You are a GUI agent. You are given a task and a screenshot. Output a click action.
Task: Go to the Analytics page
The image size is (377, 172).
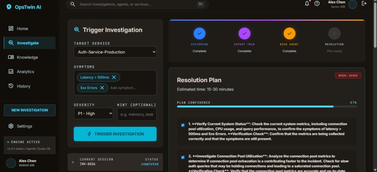click(29, 72)
